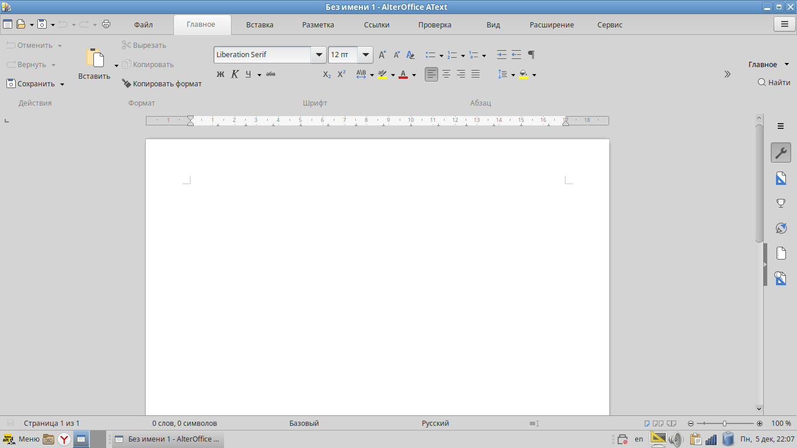Screen dimensions: 797x448
Task: Click Копировать формат button
Action: [x=162, y=84]
